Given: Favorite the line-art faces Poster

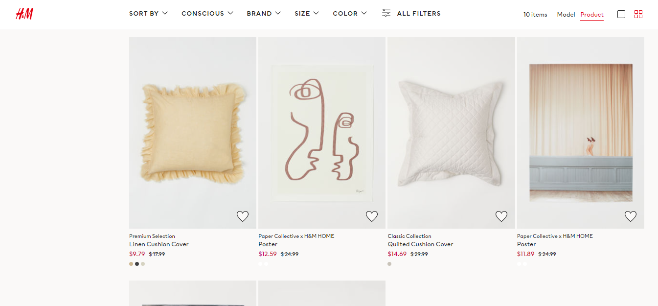Looking at the screenshot, I should [372, 216].
